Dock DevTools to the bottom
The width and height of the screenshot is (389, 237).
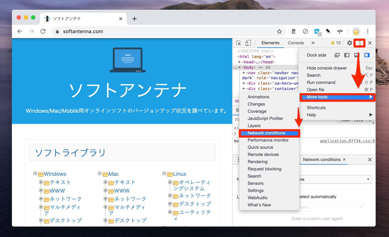click(x=357, y=55)
